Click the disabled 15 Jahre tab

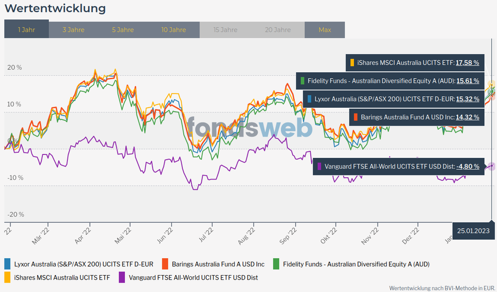click(x=225, y=29)
